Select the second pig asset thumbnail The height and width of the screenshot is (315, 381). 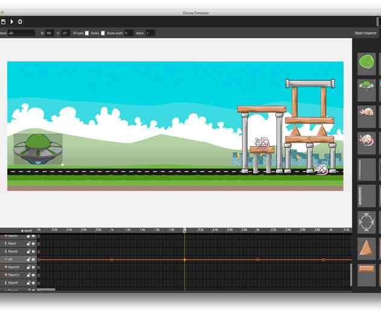[x=367, y=143]
